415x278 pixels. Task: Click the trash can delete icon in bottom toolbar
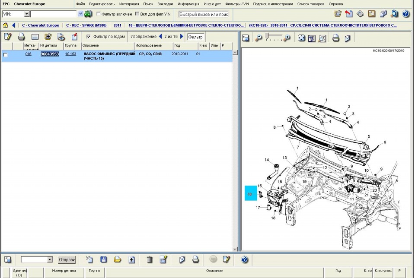[x=150, y=259]
